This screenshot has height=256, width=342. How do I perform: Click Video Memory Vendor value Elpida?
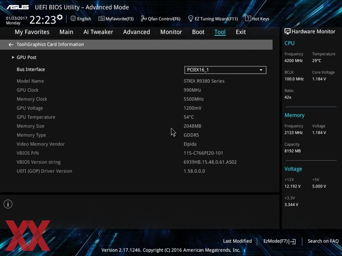point(190,144)
